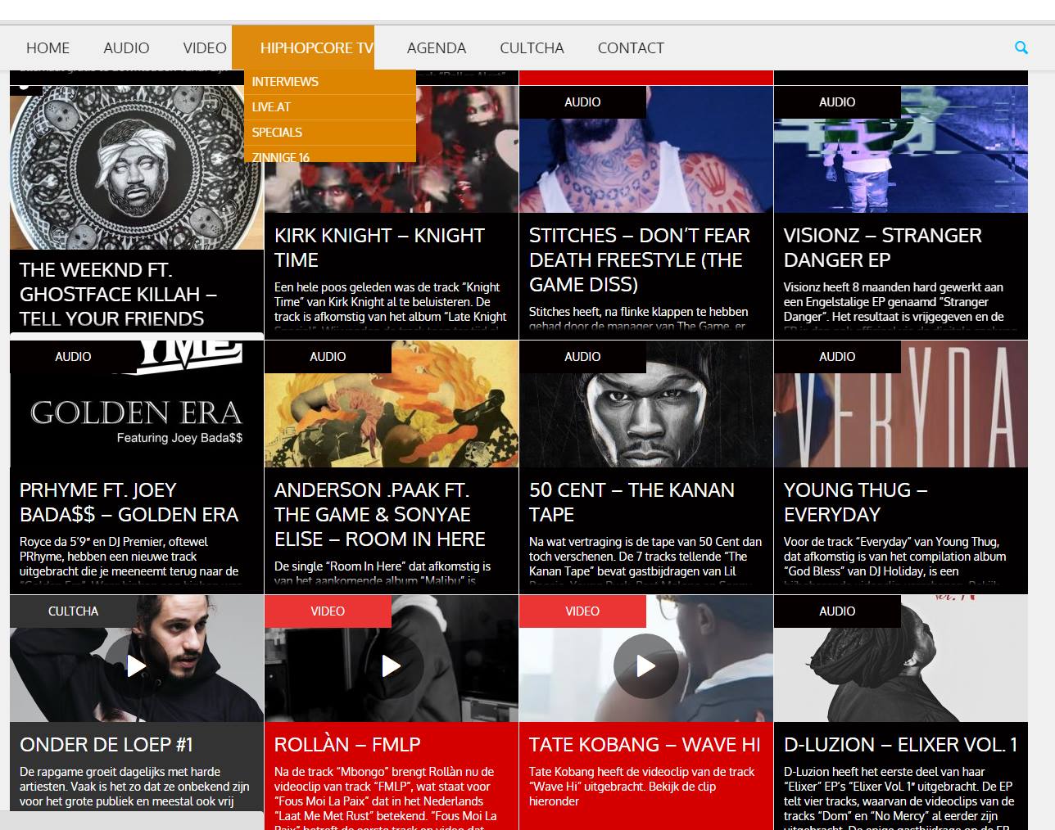
Task: Open the VIDEO section in navigation bar
Action: pos(205,47)
